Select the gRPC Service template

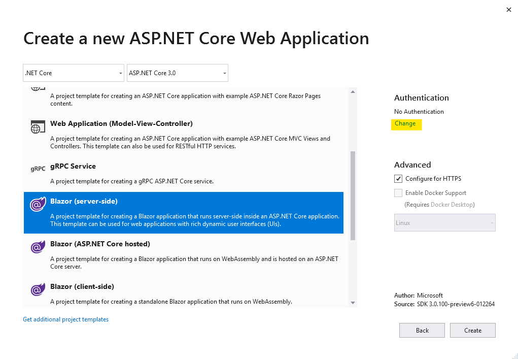(x=73, y=166)
